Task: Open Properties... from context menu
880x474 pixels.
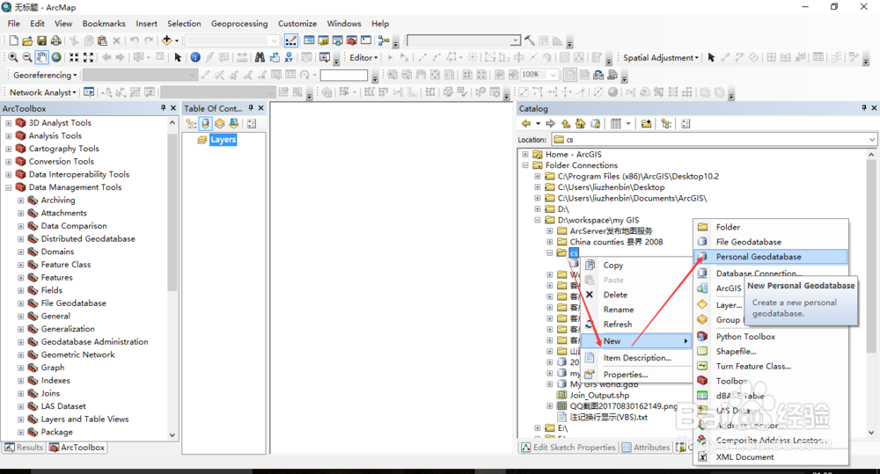Action: [x=636, y=374]
